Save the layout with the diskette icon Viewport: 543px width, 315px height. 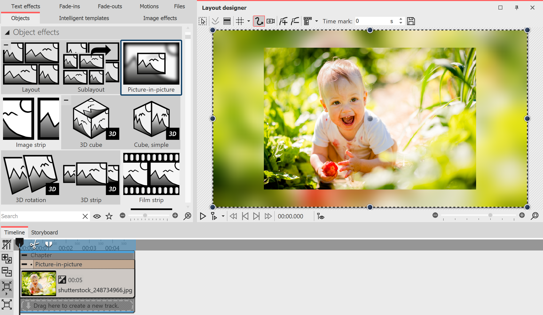(x=411, y=21)
